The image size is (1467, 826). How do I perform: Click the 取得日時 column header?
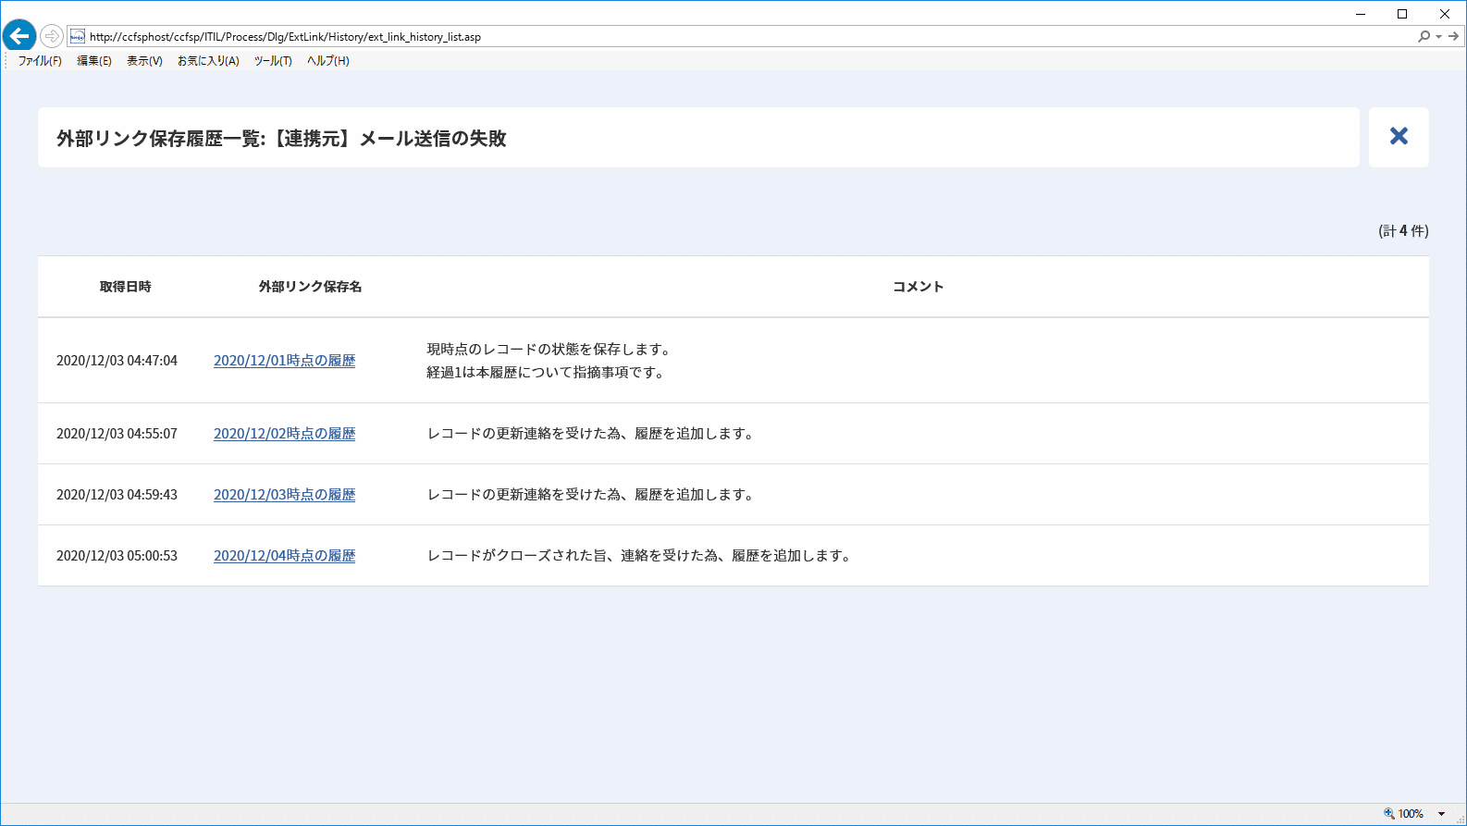pyautogui.click(x=126, y=287)
